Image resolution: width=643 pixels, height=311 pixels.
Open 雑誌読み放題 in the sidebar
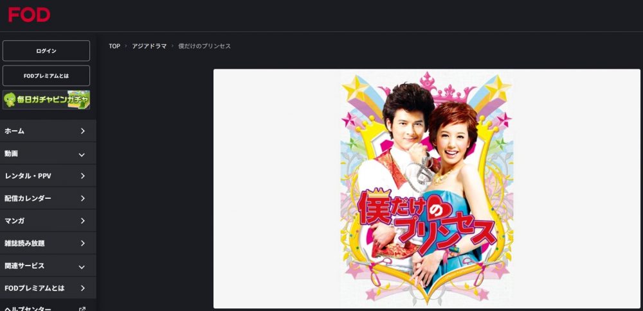click(x=48, y=244)
